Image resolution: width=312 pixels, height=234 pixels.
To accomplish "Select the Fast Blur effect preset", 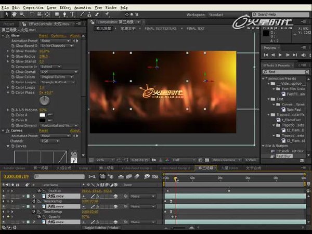I will coord(284,156).
